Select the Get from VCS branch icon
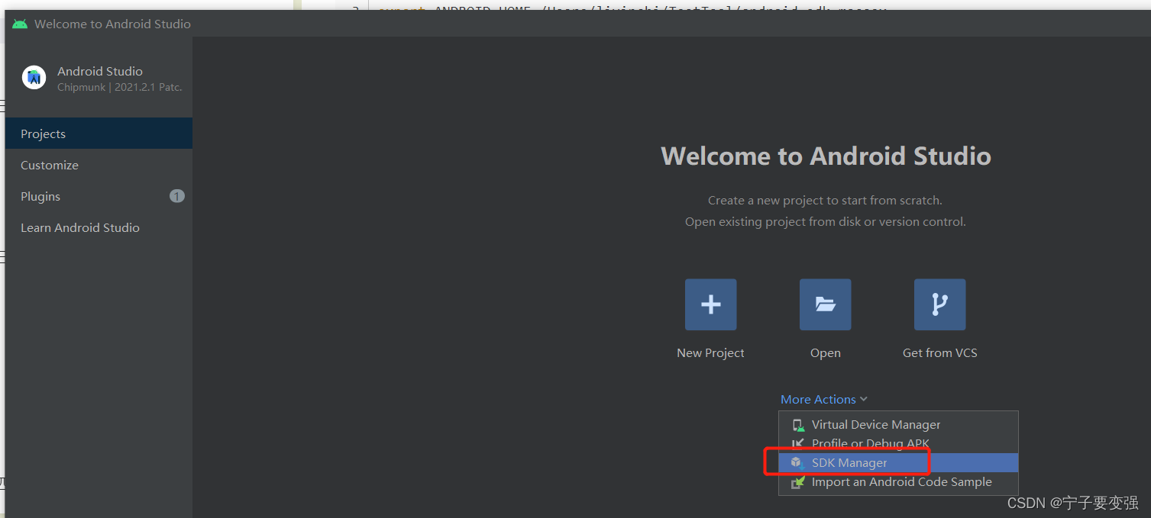 [939, 304]
